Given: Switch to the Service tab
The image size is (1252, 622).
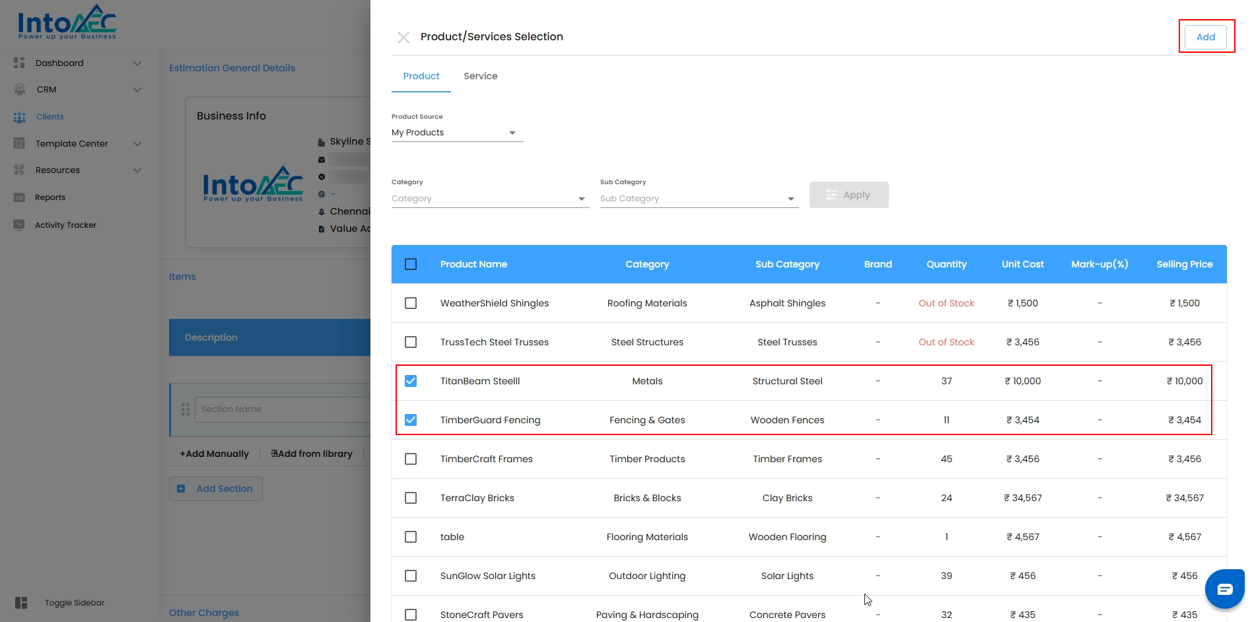Looking at the screenshot, I should 480,76.
